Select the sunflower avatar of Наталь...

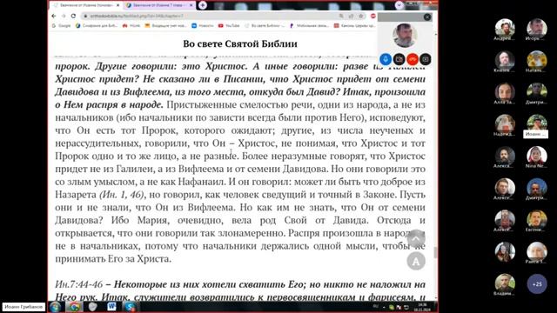pyautogui.click(x=536, y=60)
